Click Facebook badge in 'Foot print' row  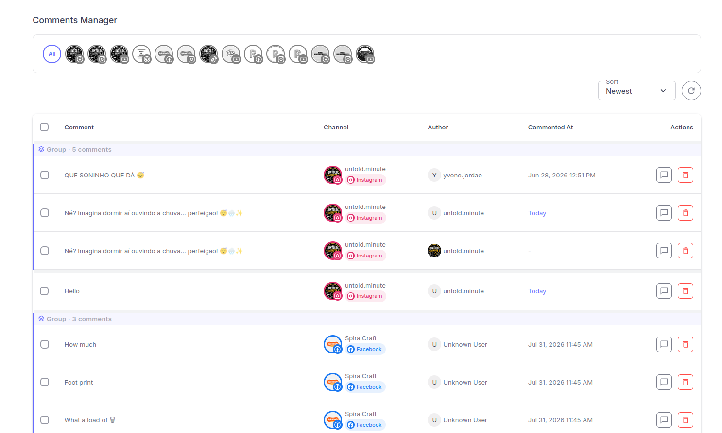tap(365, 387)
